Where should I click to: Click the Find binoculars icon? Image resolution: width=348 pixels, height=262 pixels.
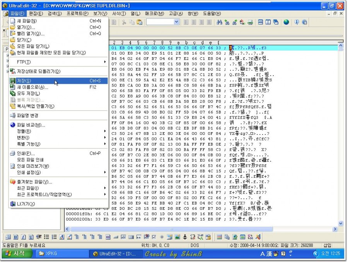(x=219, y=22)
